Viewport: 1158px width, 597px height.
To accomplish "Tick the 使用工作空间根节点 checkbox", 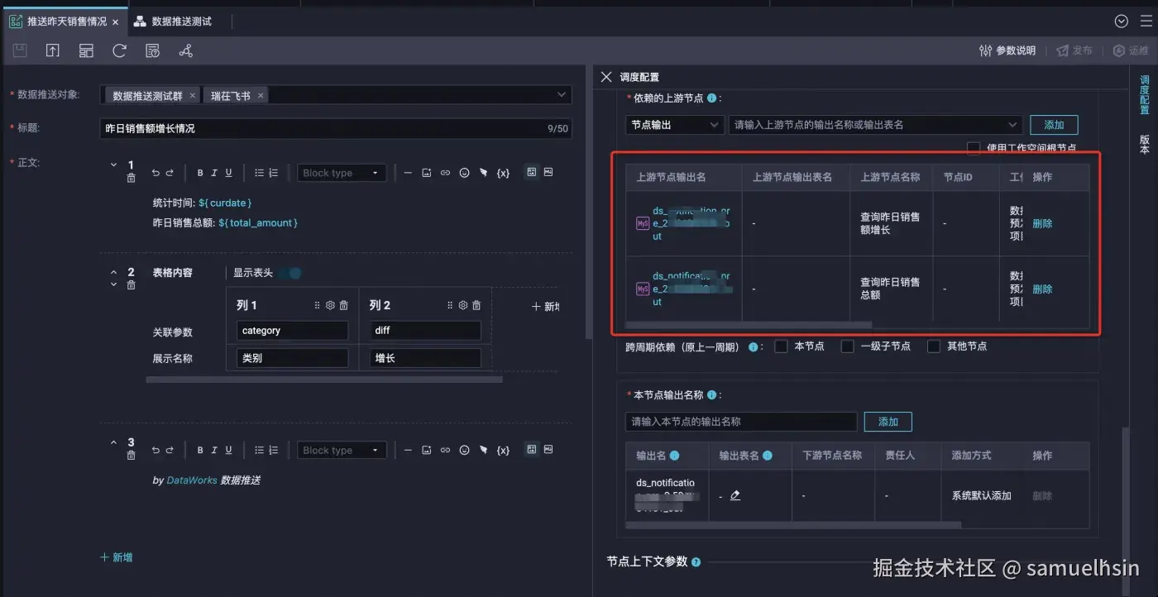I will click(x=974, y=148).
